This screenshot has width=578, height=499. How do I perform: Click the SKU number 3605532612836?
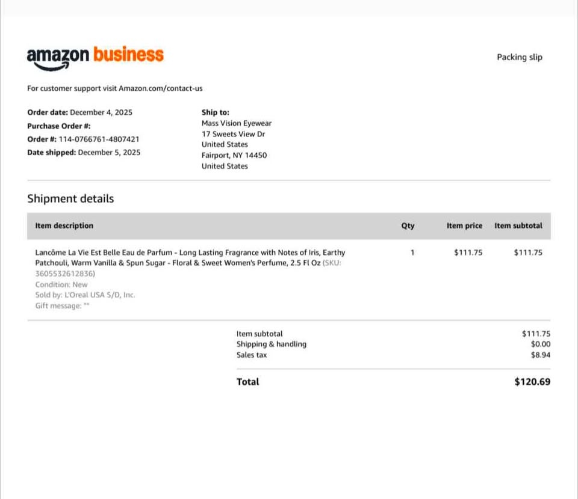[64, 274]
